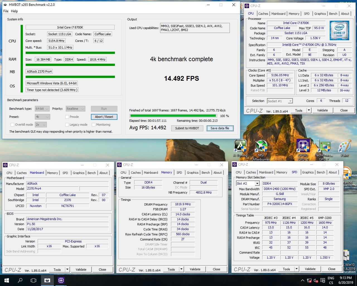Image resolution: width=357 pixels, height=286 pixels.
Task: Click Validate in CPU window
Action: click(x=322, y=110)
